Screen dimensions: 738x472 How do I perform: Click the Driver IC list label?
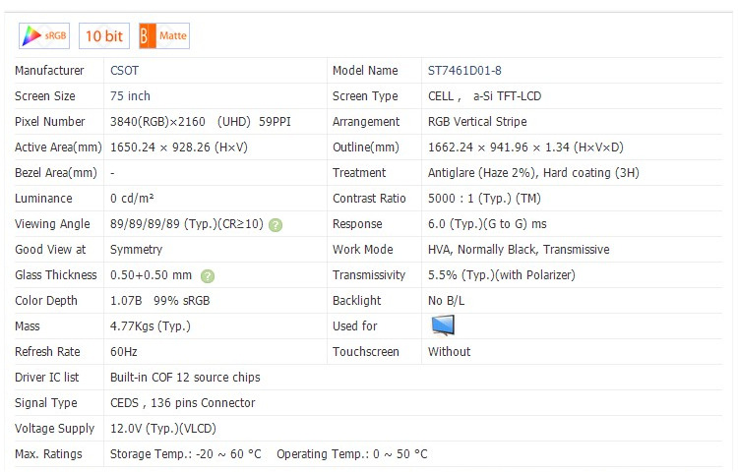click(x=46, y=377)
